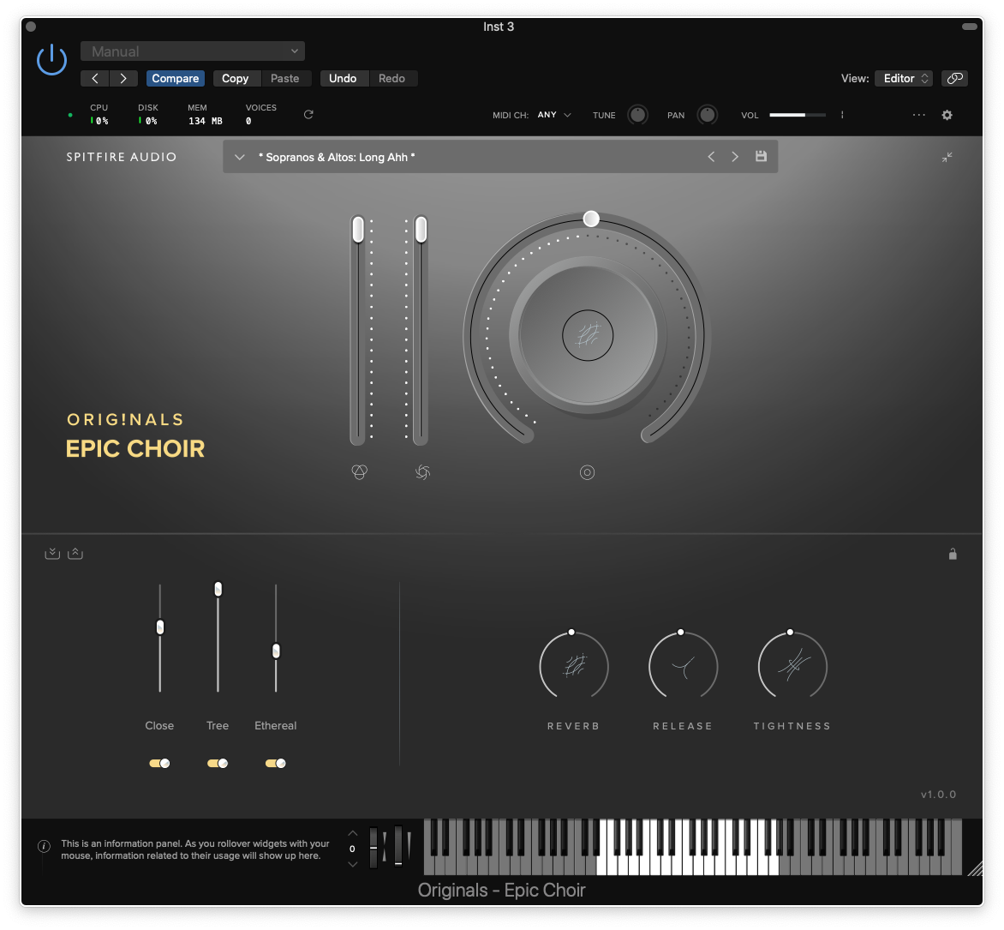Expand the MIDI channel ANY dropdown
The height and width of the screenshot is (930, 1004).
pos(554,115)
